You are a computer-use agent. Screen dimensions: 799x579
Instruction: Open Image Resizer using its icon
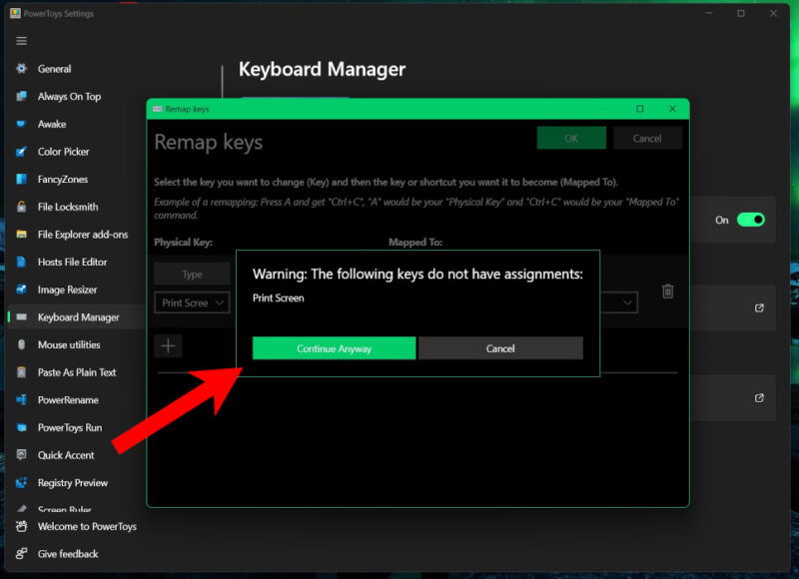click(22, 289)
